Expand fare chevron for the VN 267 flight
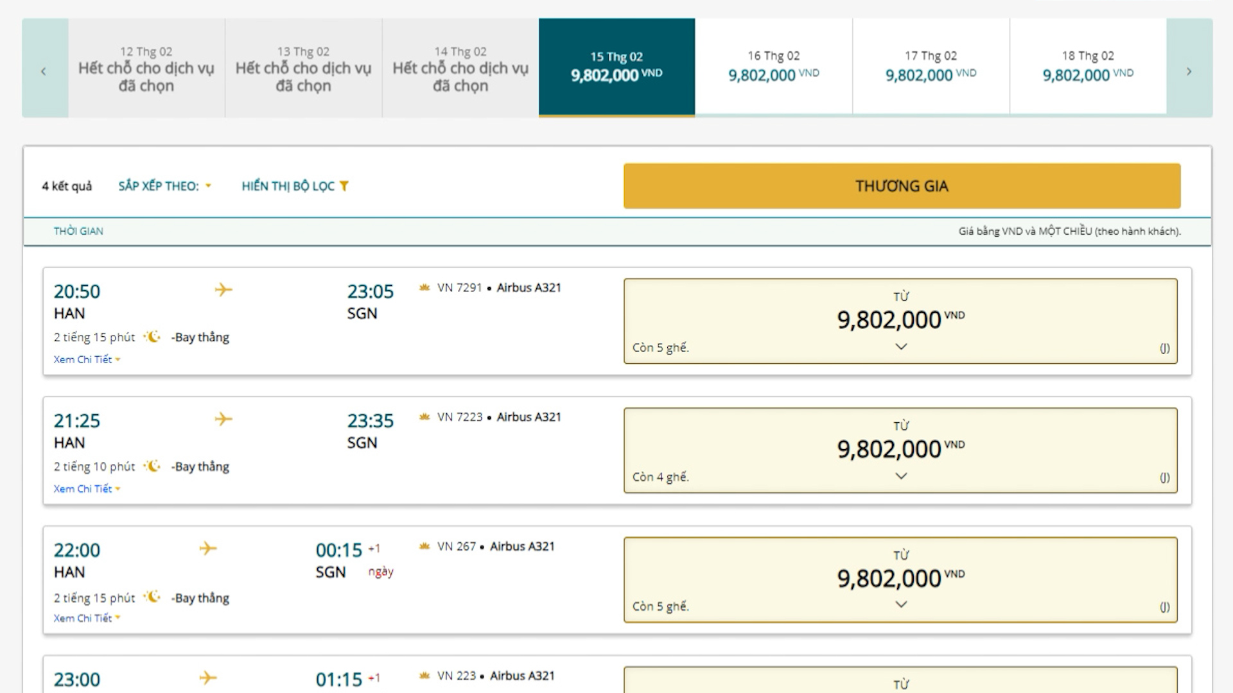The image size is (1233, 693). [x=901, y=604]
